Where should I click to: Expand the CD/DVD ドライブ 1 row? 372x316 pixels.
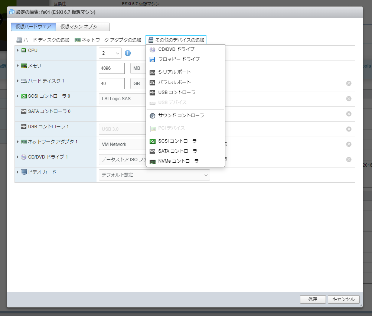click(17, 157)
